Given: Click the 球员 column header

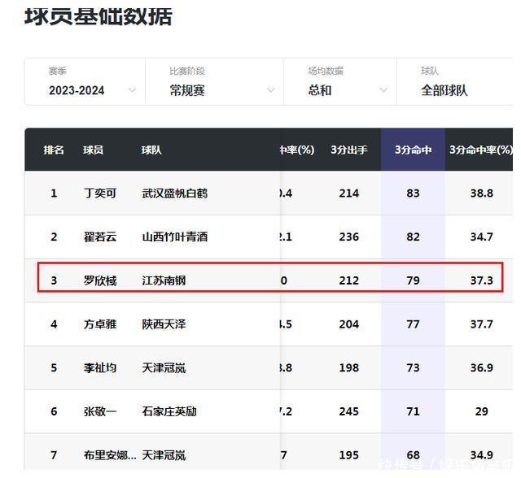Looking at the screenshot, I should 94,150.
